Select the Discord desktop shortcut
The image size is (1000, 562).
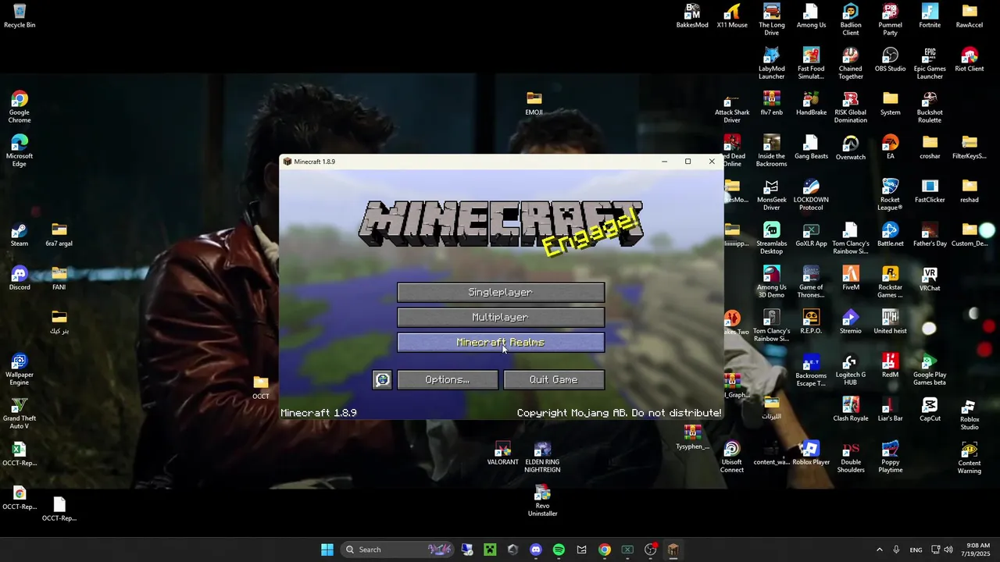[20, 279]
